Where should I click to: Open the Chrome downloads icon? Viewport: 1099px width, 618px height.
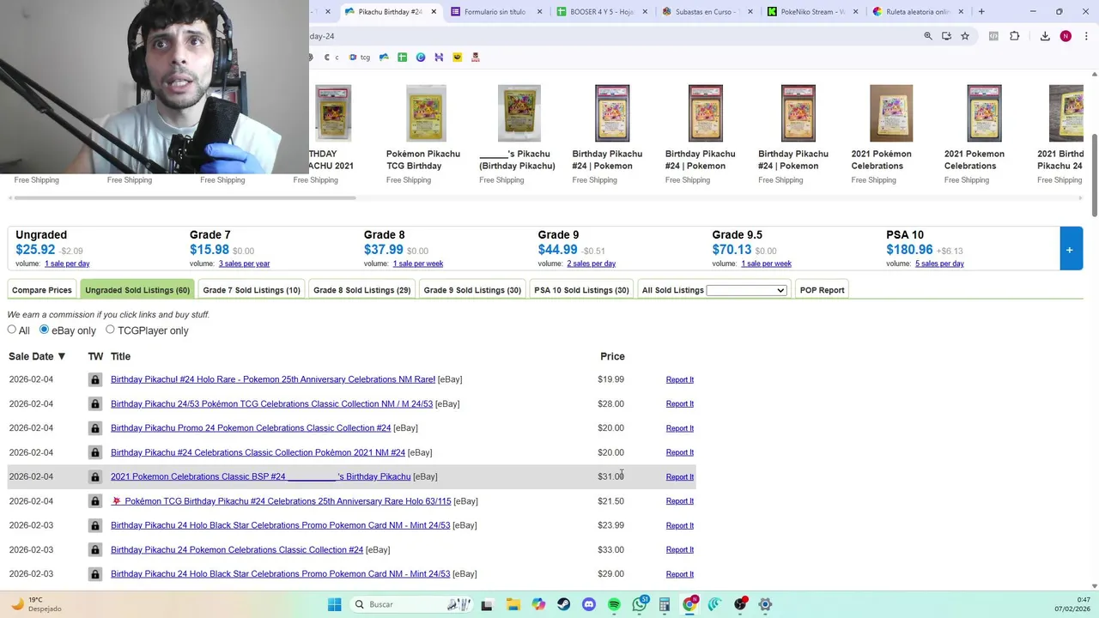(x=1045, y=36)
